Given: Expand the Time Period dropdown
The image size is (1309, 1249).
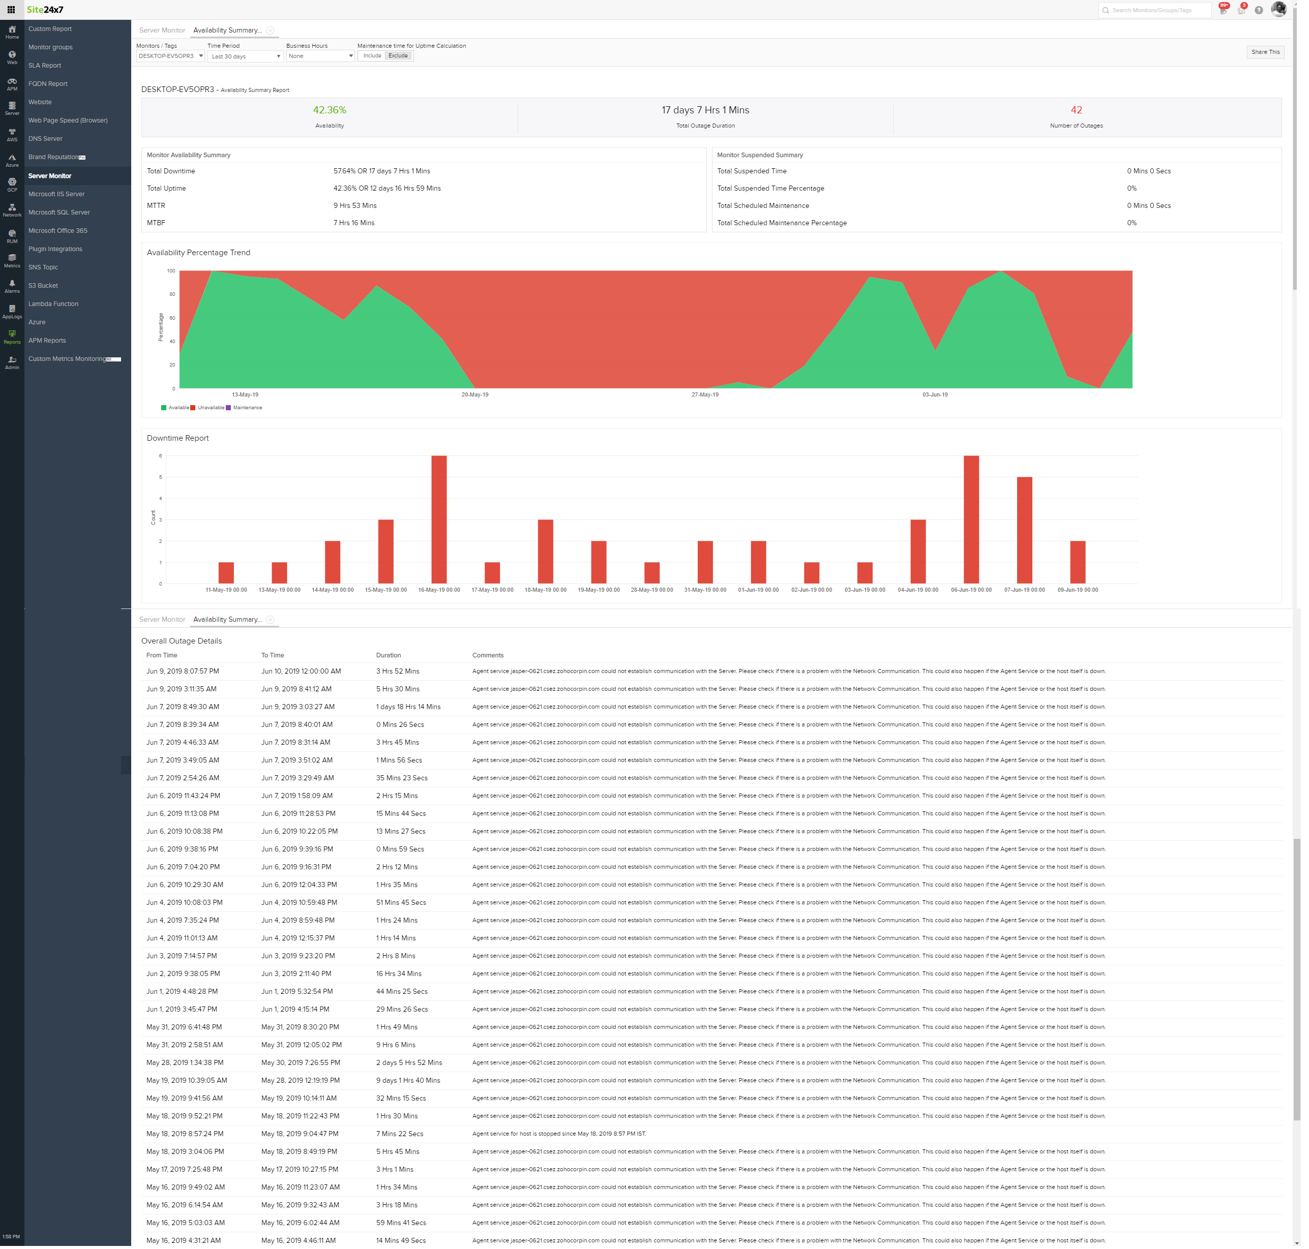Looking at the screenshot, I should point(245,56).
